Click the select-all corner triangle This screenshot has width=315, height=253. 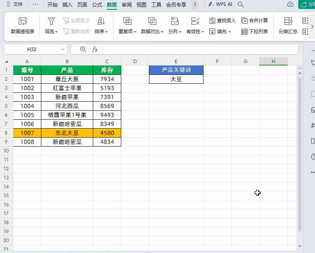[6, 62]
